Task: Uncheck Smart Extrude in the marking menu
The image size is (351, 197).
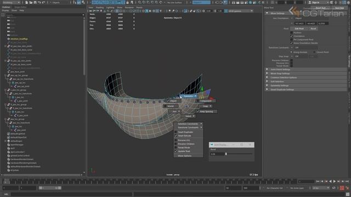Action: click(x=175, y=136)
